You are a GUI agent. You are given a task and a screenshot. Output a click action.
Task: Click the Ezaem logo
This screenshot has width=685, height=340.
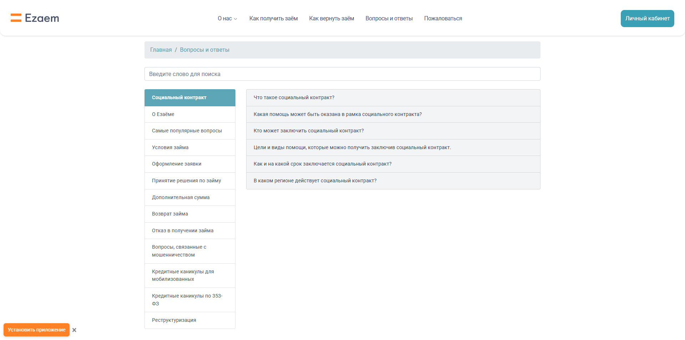pos(35,18)
